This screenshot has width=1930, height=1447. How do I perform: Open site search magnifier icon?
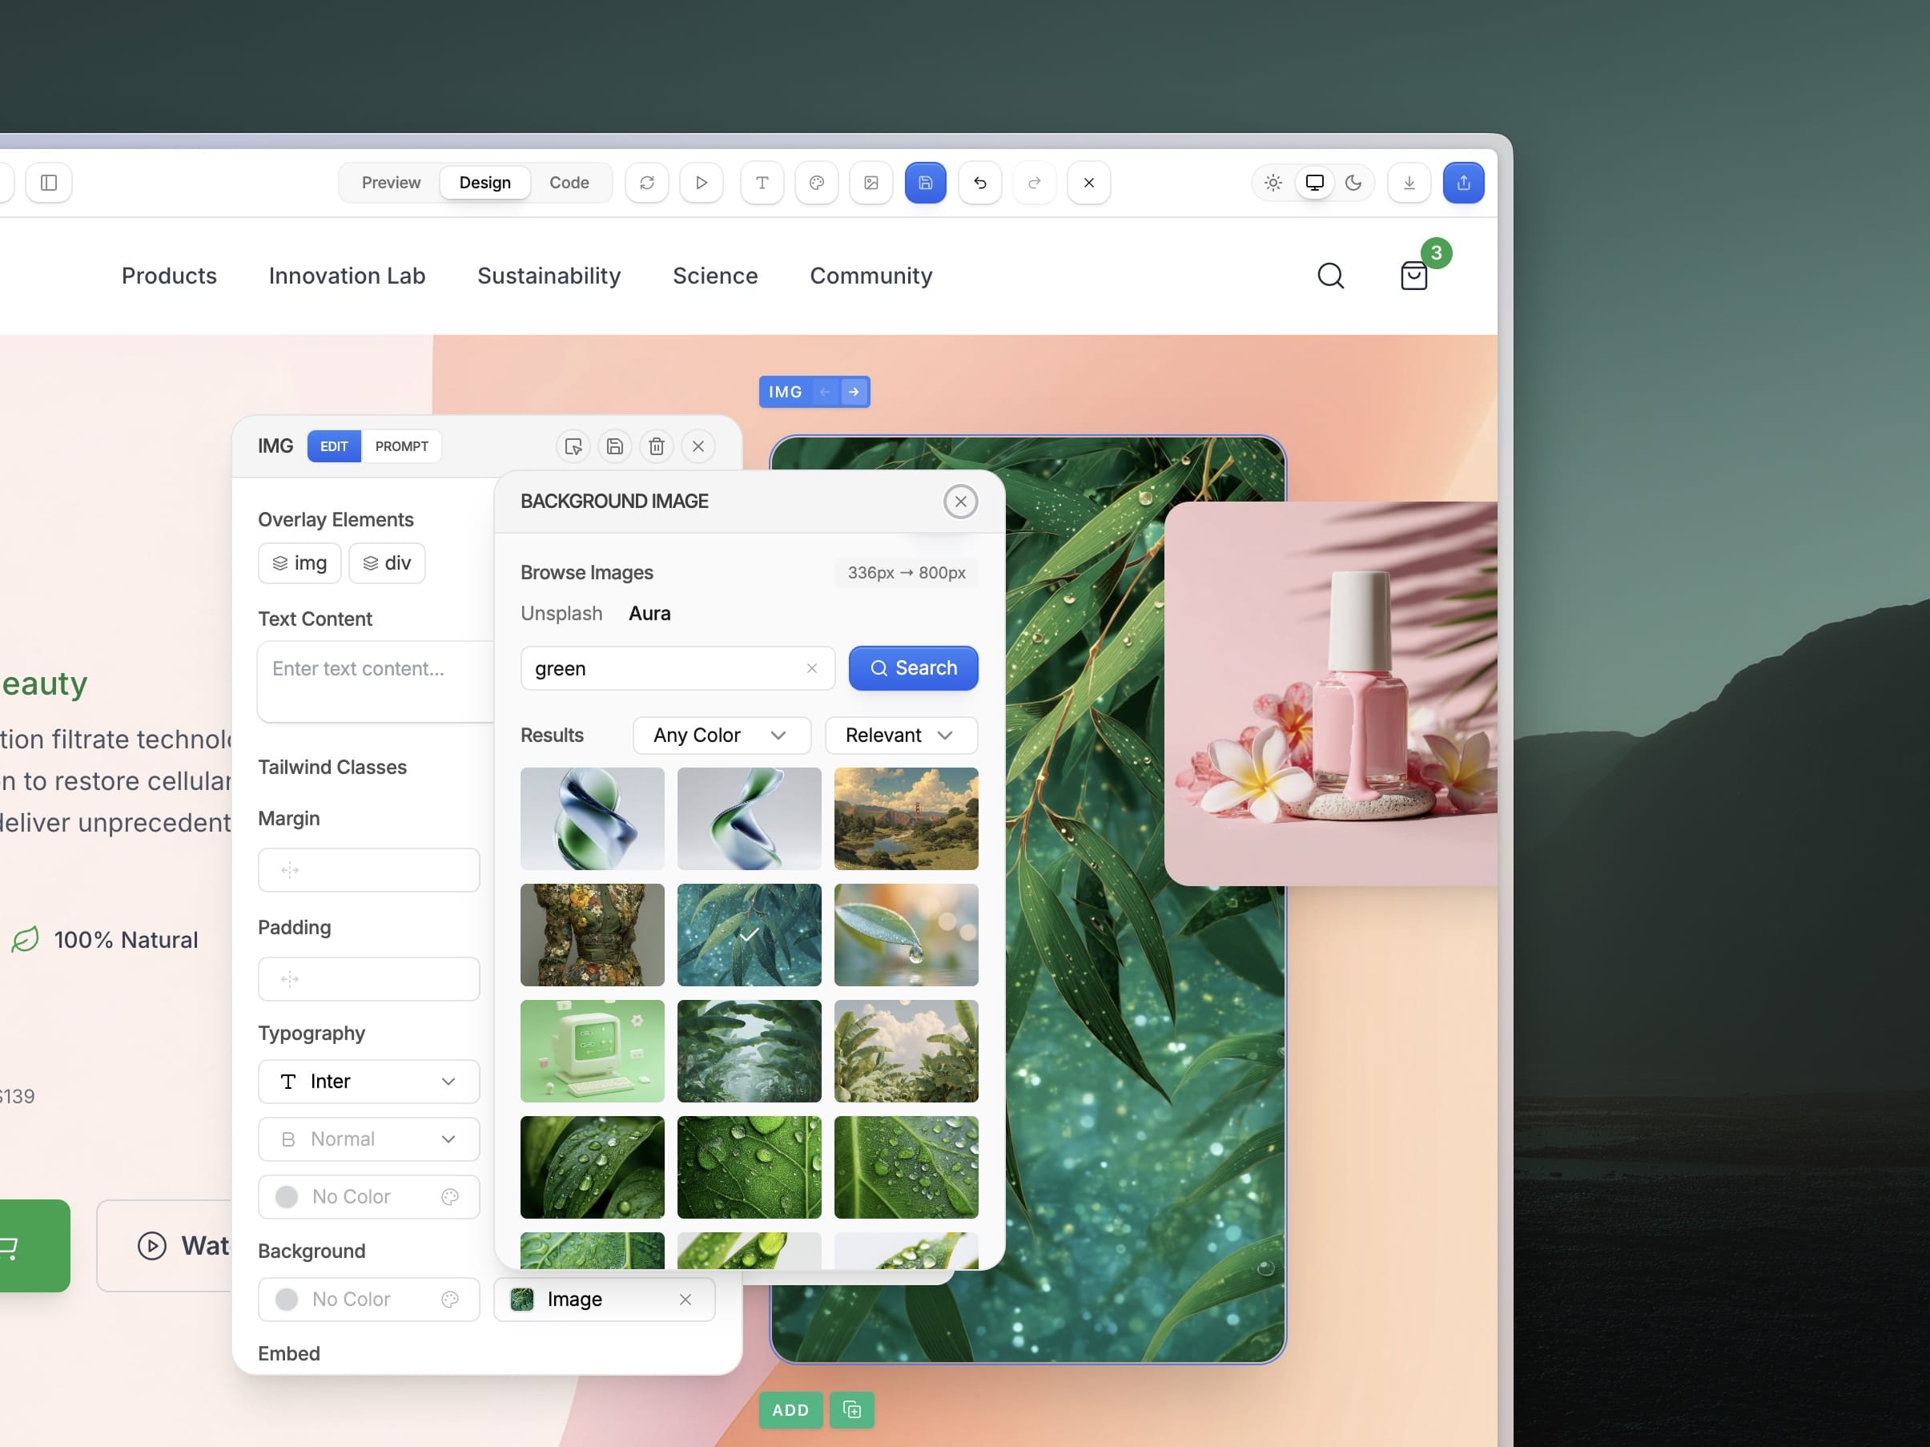tap(1331, 276)
